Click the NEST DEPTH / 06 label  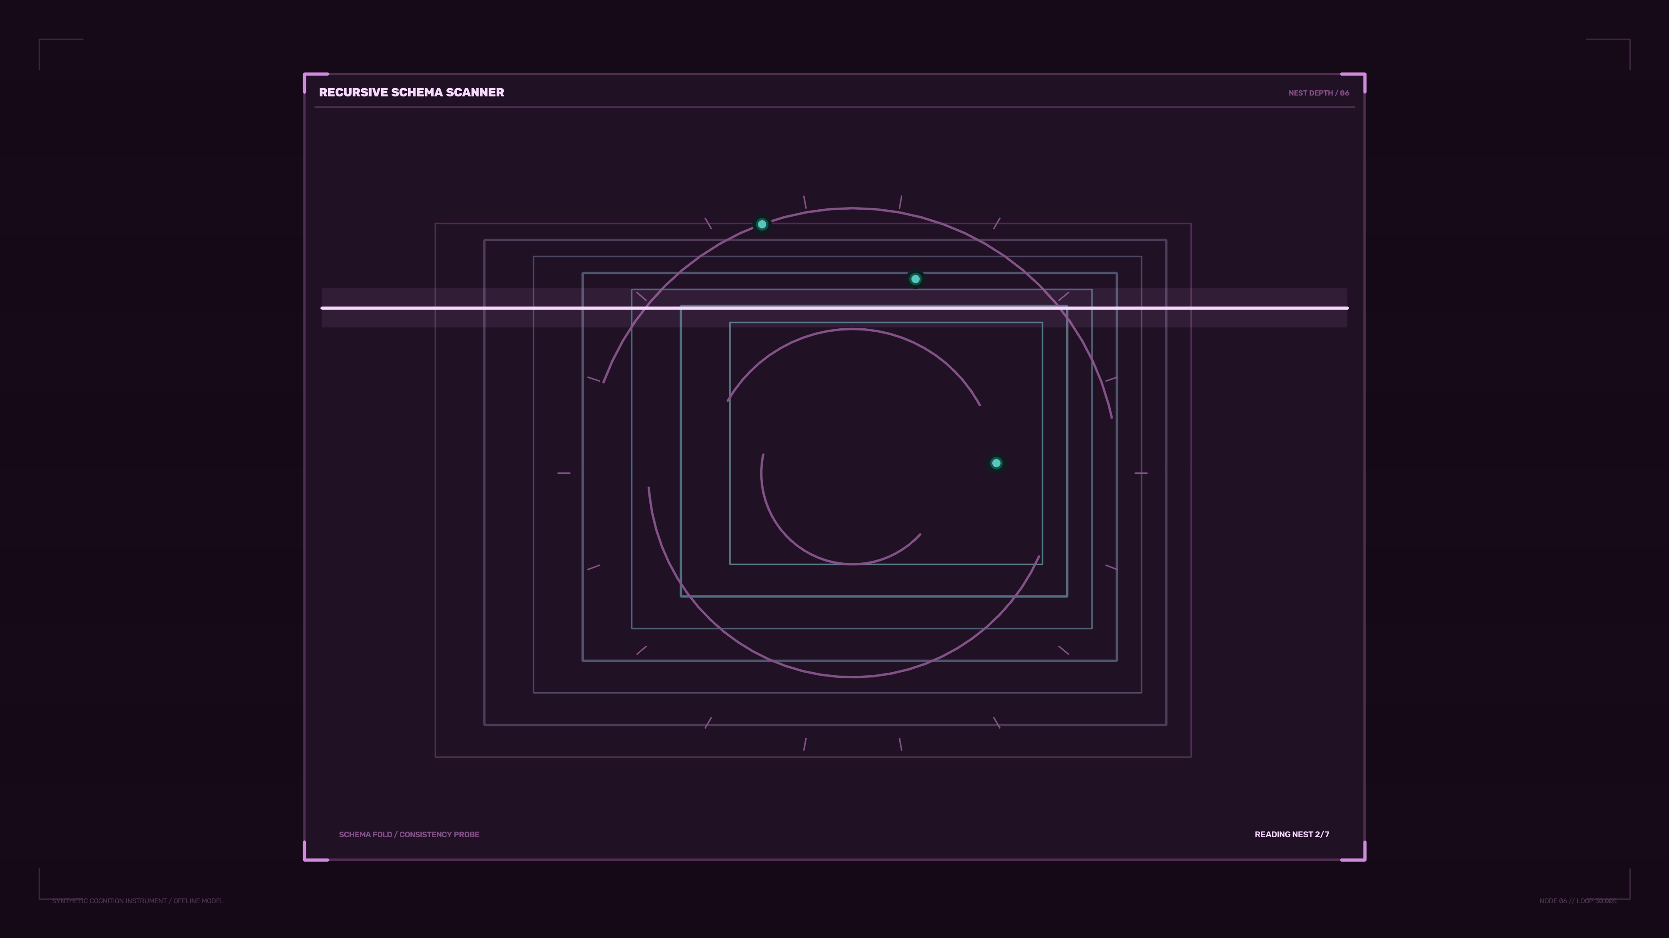1319,93
